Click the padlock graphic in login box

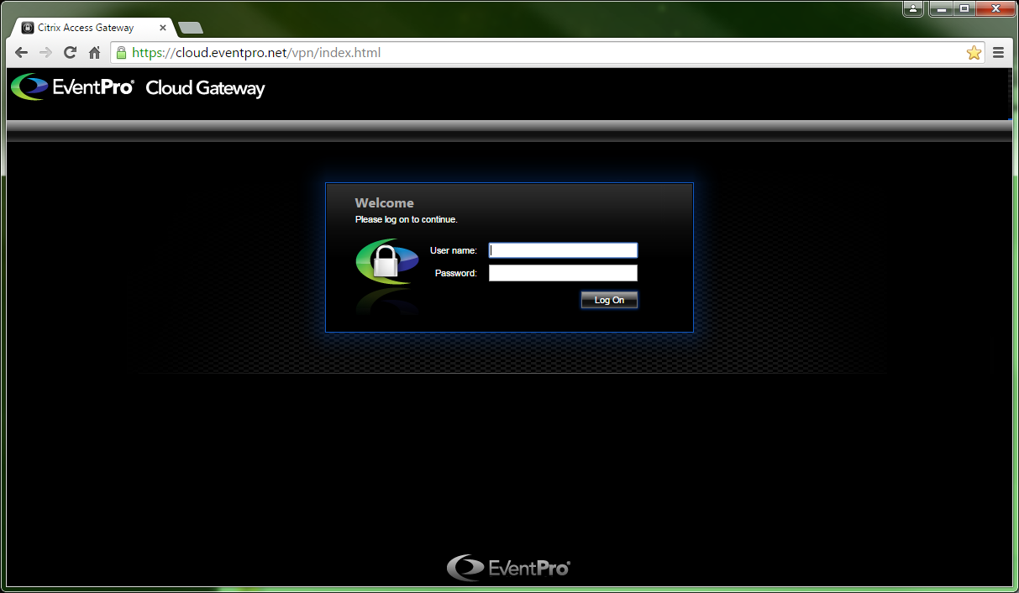click(x=386, y=261)
